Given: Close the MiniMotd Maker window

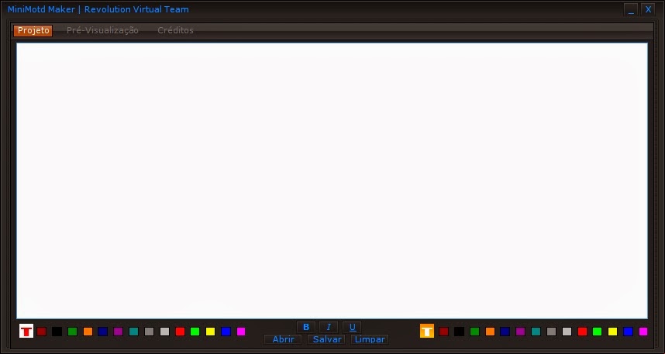Looking at the screenshot, I should point(649,9).
